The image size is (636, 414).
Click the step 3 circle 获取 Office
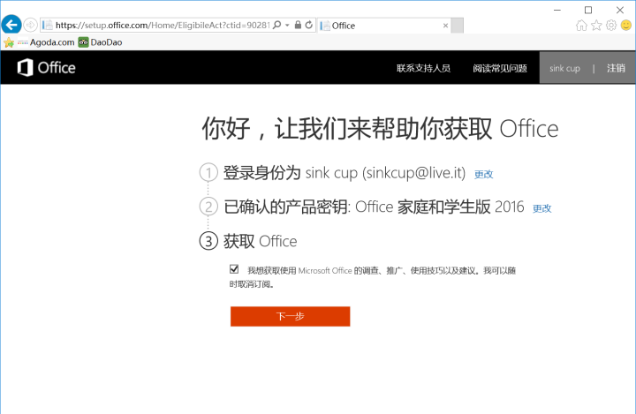pyautogui.click(x=208, y=241)
